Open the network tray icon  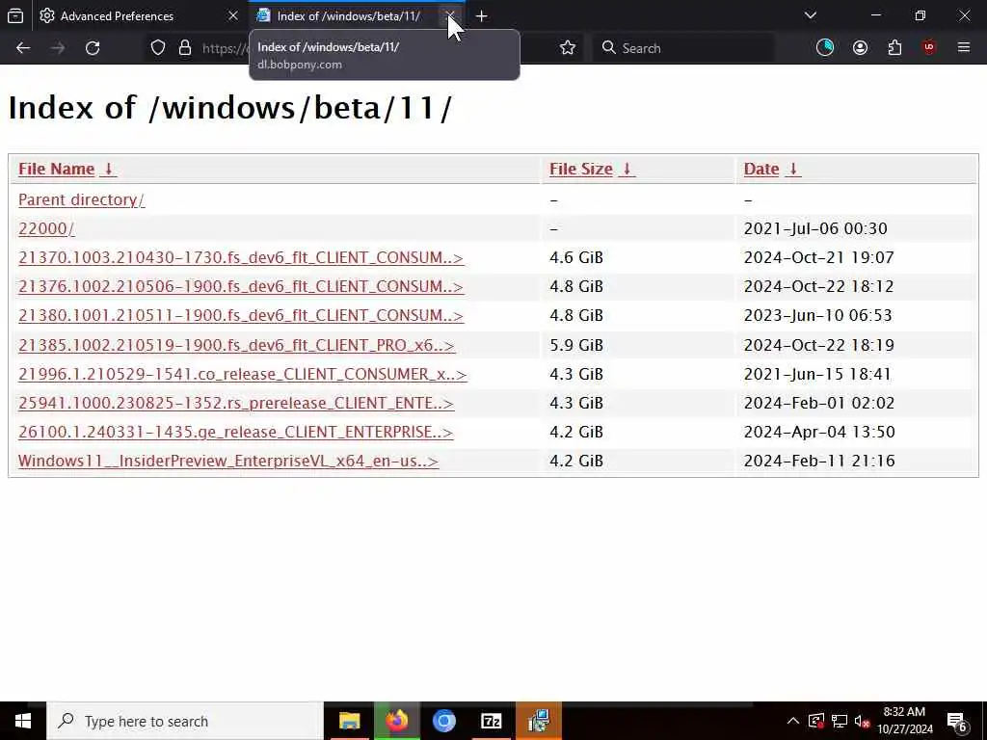pyautogui.click(x=840, y=721)
